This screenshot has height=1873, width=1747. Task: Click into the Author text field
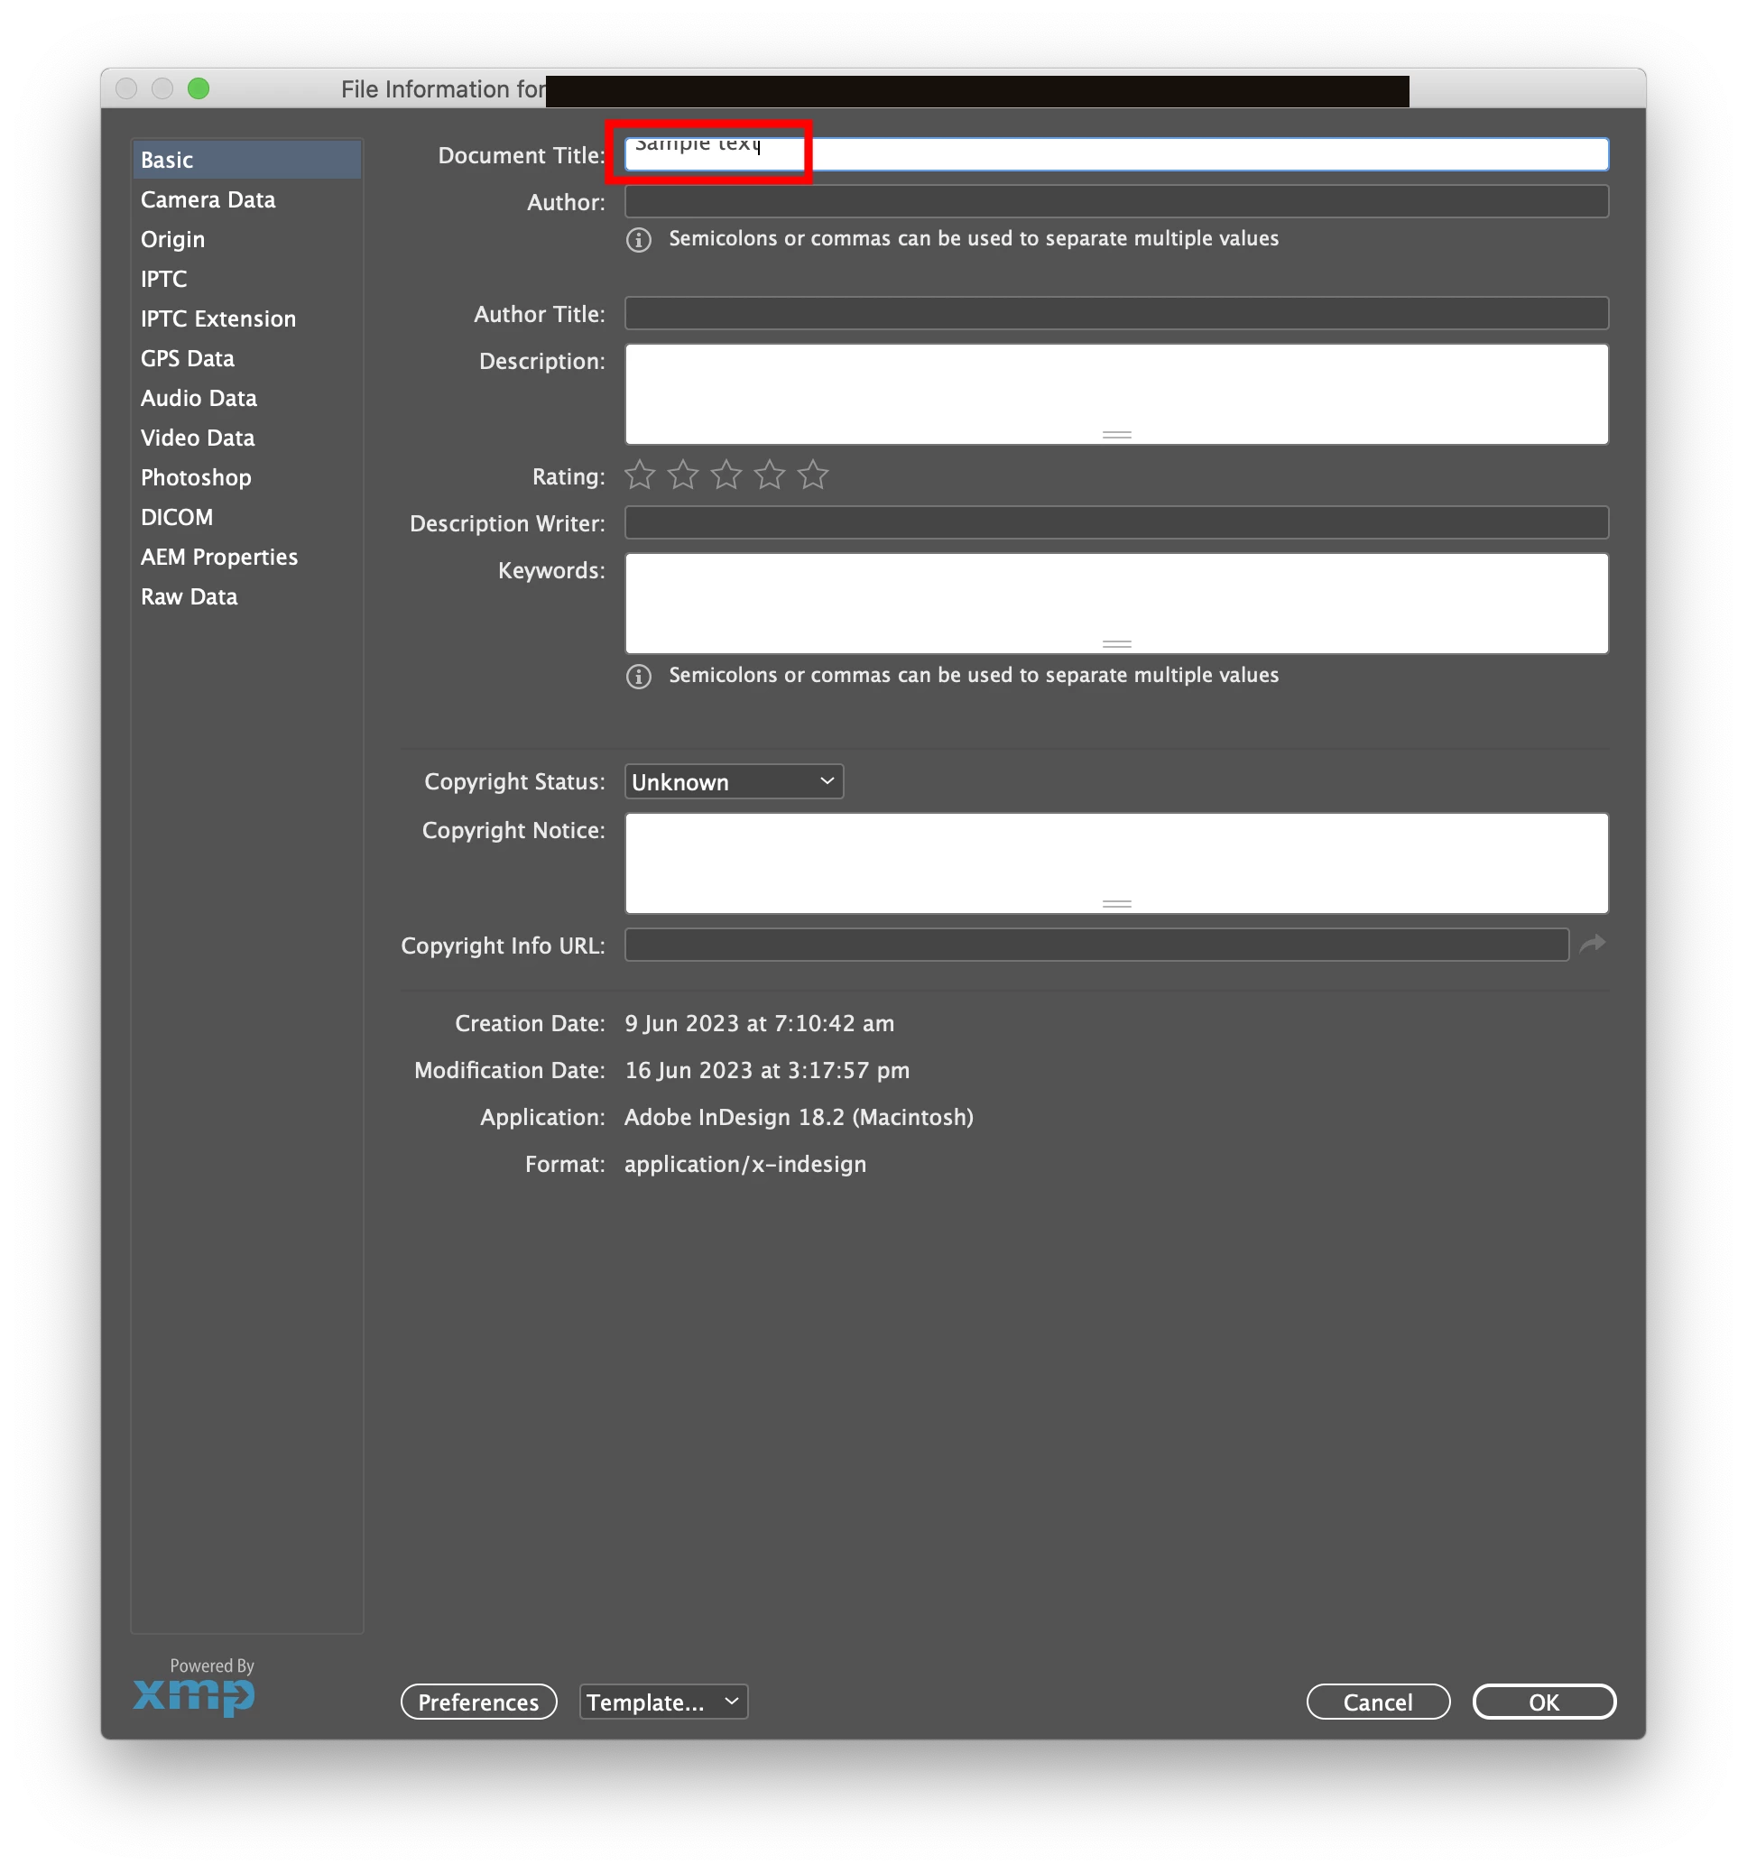[1115, 201]
